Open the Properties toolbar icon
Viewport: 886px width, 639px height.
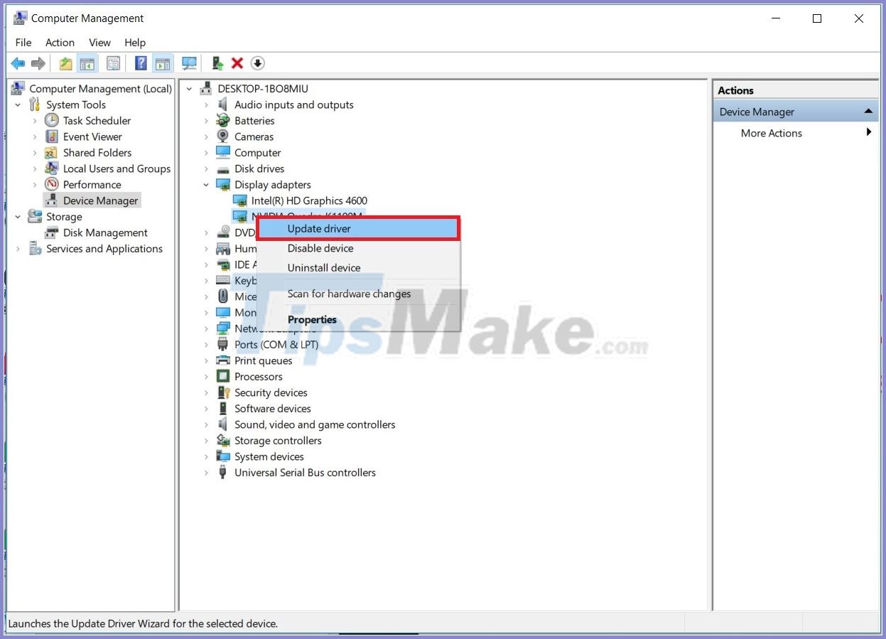[114, 63]
